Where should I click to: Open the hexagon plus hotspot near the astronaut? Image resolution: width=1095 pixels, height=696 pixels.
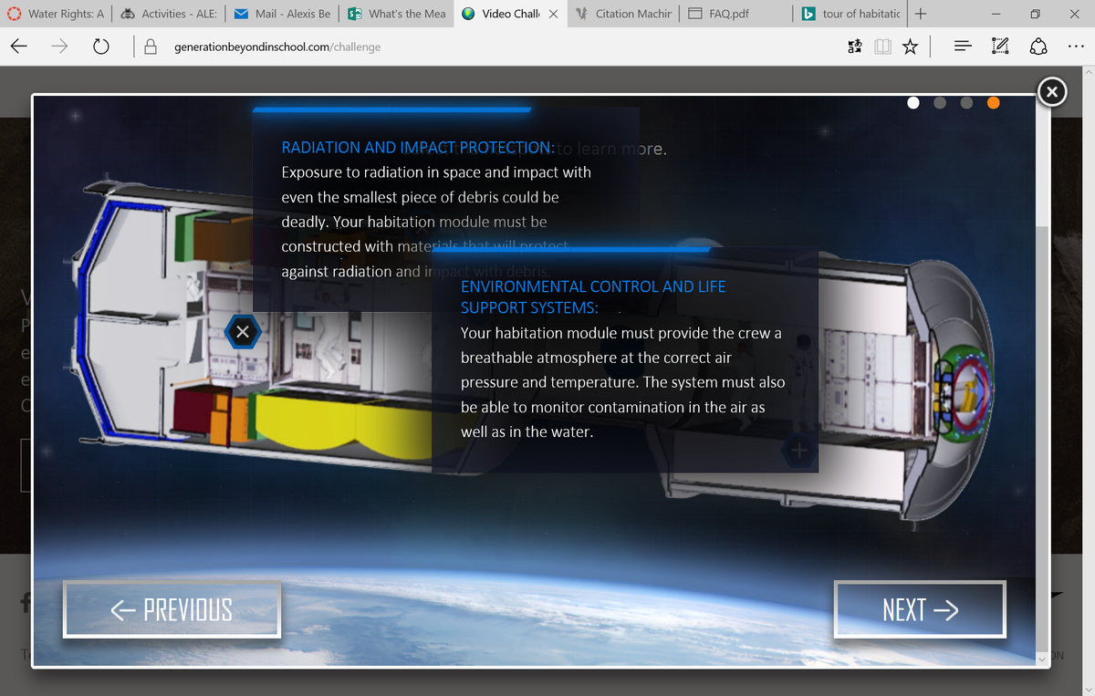coord(798,451)
